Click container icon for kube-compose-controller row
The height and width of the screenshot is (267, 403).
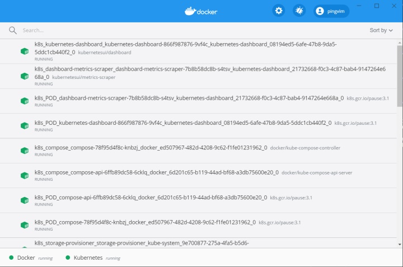coord(25,151)
